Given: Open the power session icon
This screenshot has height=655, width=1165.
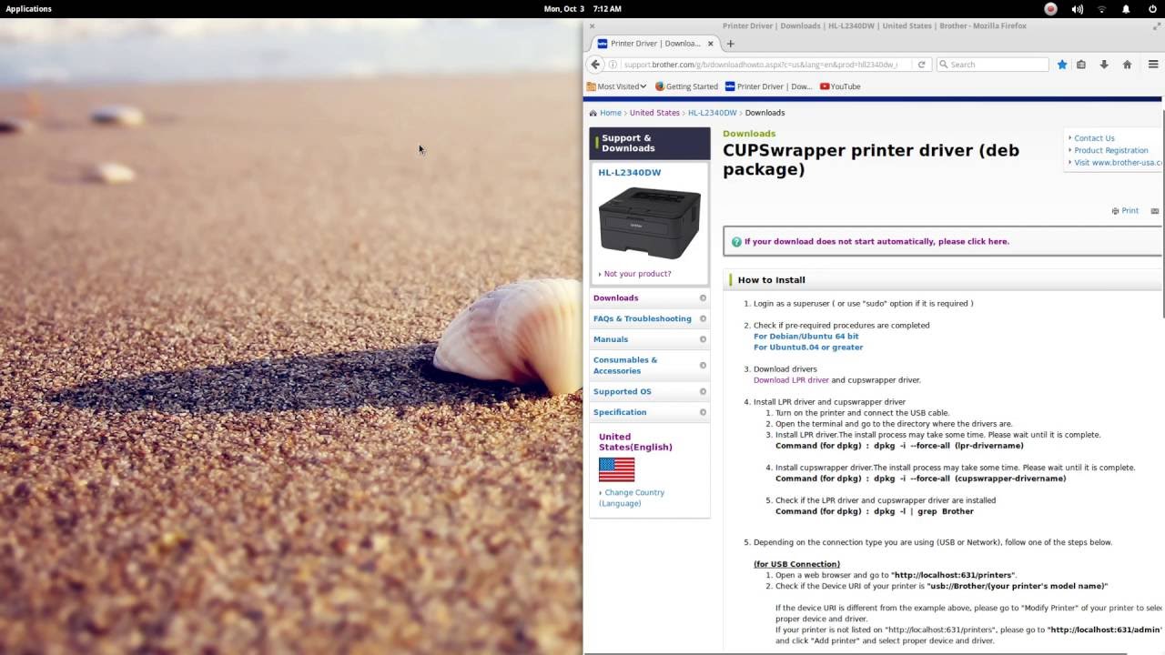Looking at the screenshot, I should click(1152, 9).
